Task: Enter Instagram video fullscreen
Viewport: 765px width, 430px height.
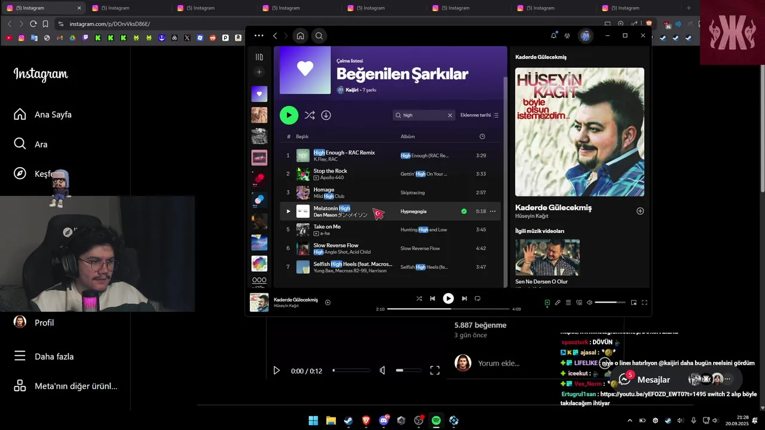Action: (x=435, y=370)
